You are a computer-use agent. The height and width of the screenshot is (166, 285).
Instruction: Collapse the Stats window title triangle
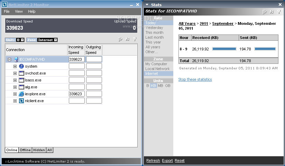click(x=147, y=4)
